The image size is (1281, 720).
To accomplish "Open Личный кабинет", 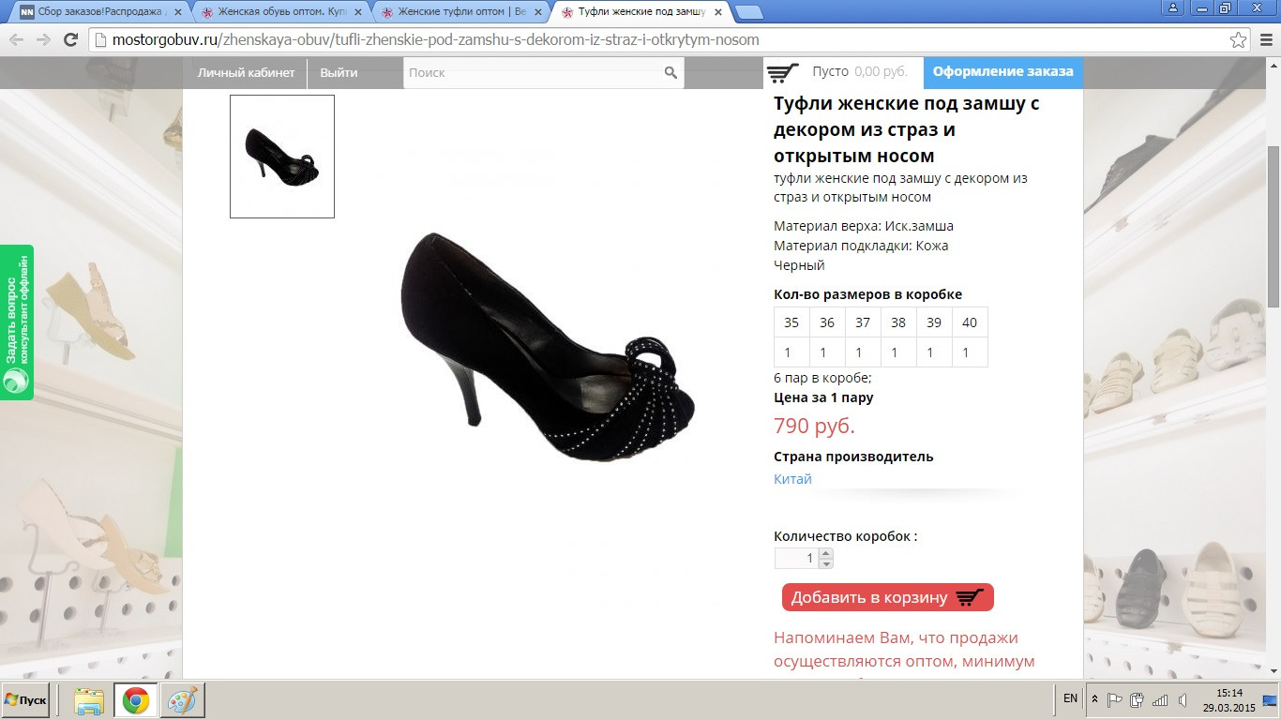I will click(x=246, y=72).
